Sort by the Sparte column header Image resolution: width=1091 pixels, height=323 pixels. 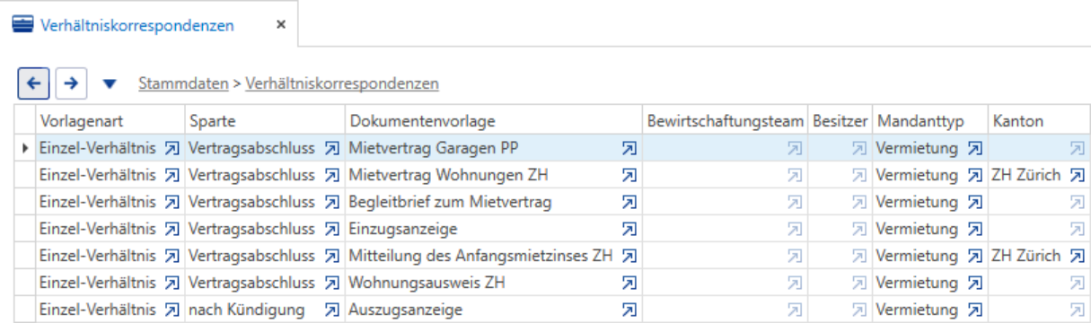pyautogui.click(x=264, y=120)
